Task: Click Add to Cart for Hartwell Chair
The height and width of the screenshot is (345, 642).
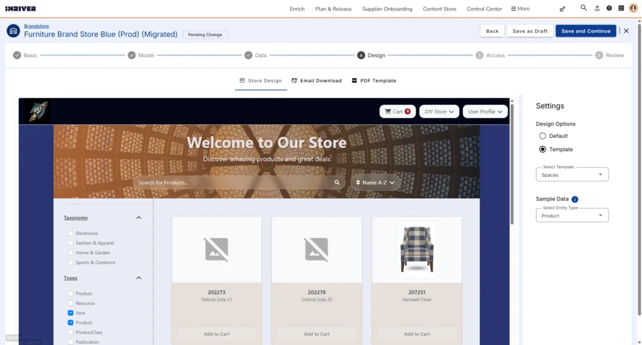Action: (x=417, y=334)
